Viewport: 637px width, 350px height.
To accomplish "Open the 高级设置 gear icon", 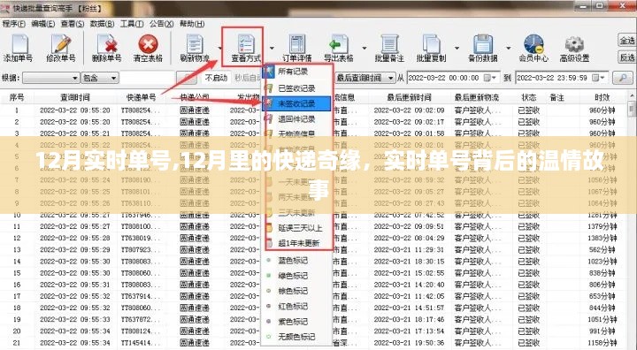I will (574, 48).
